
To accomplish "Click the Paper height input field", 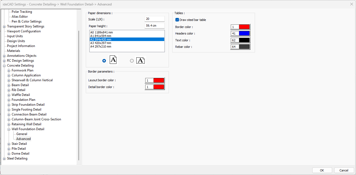I will 155,26.
